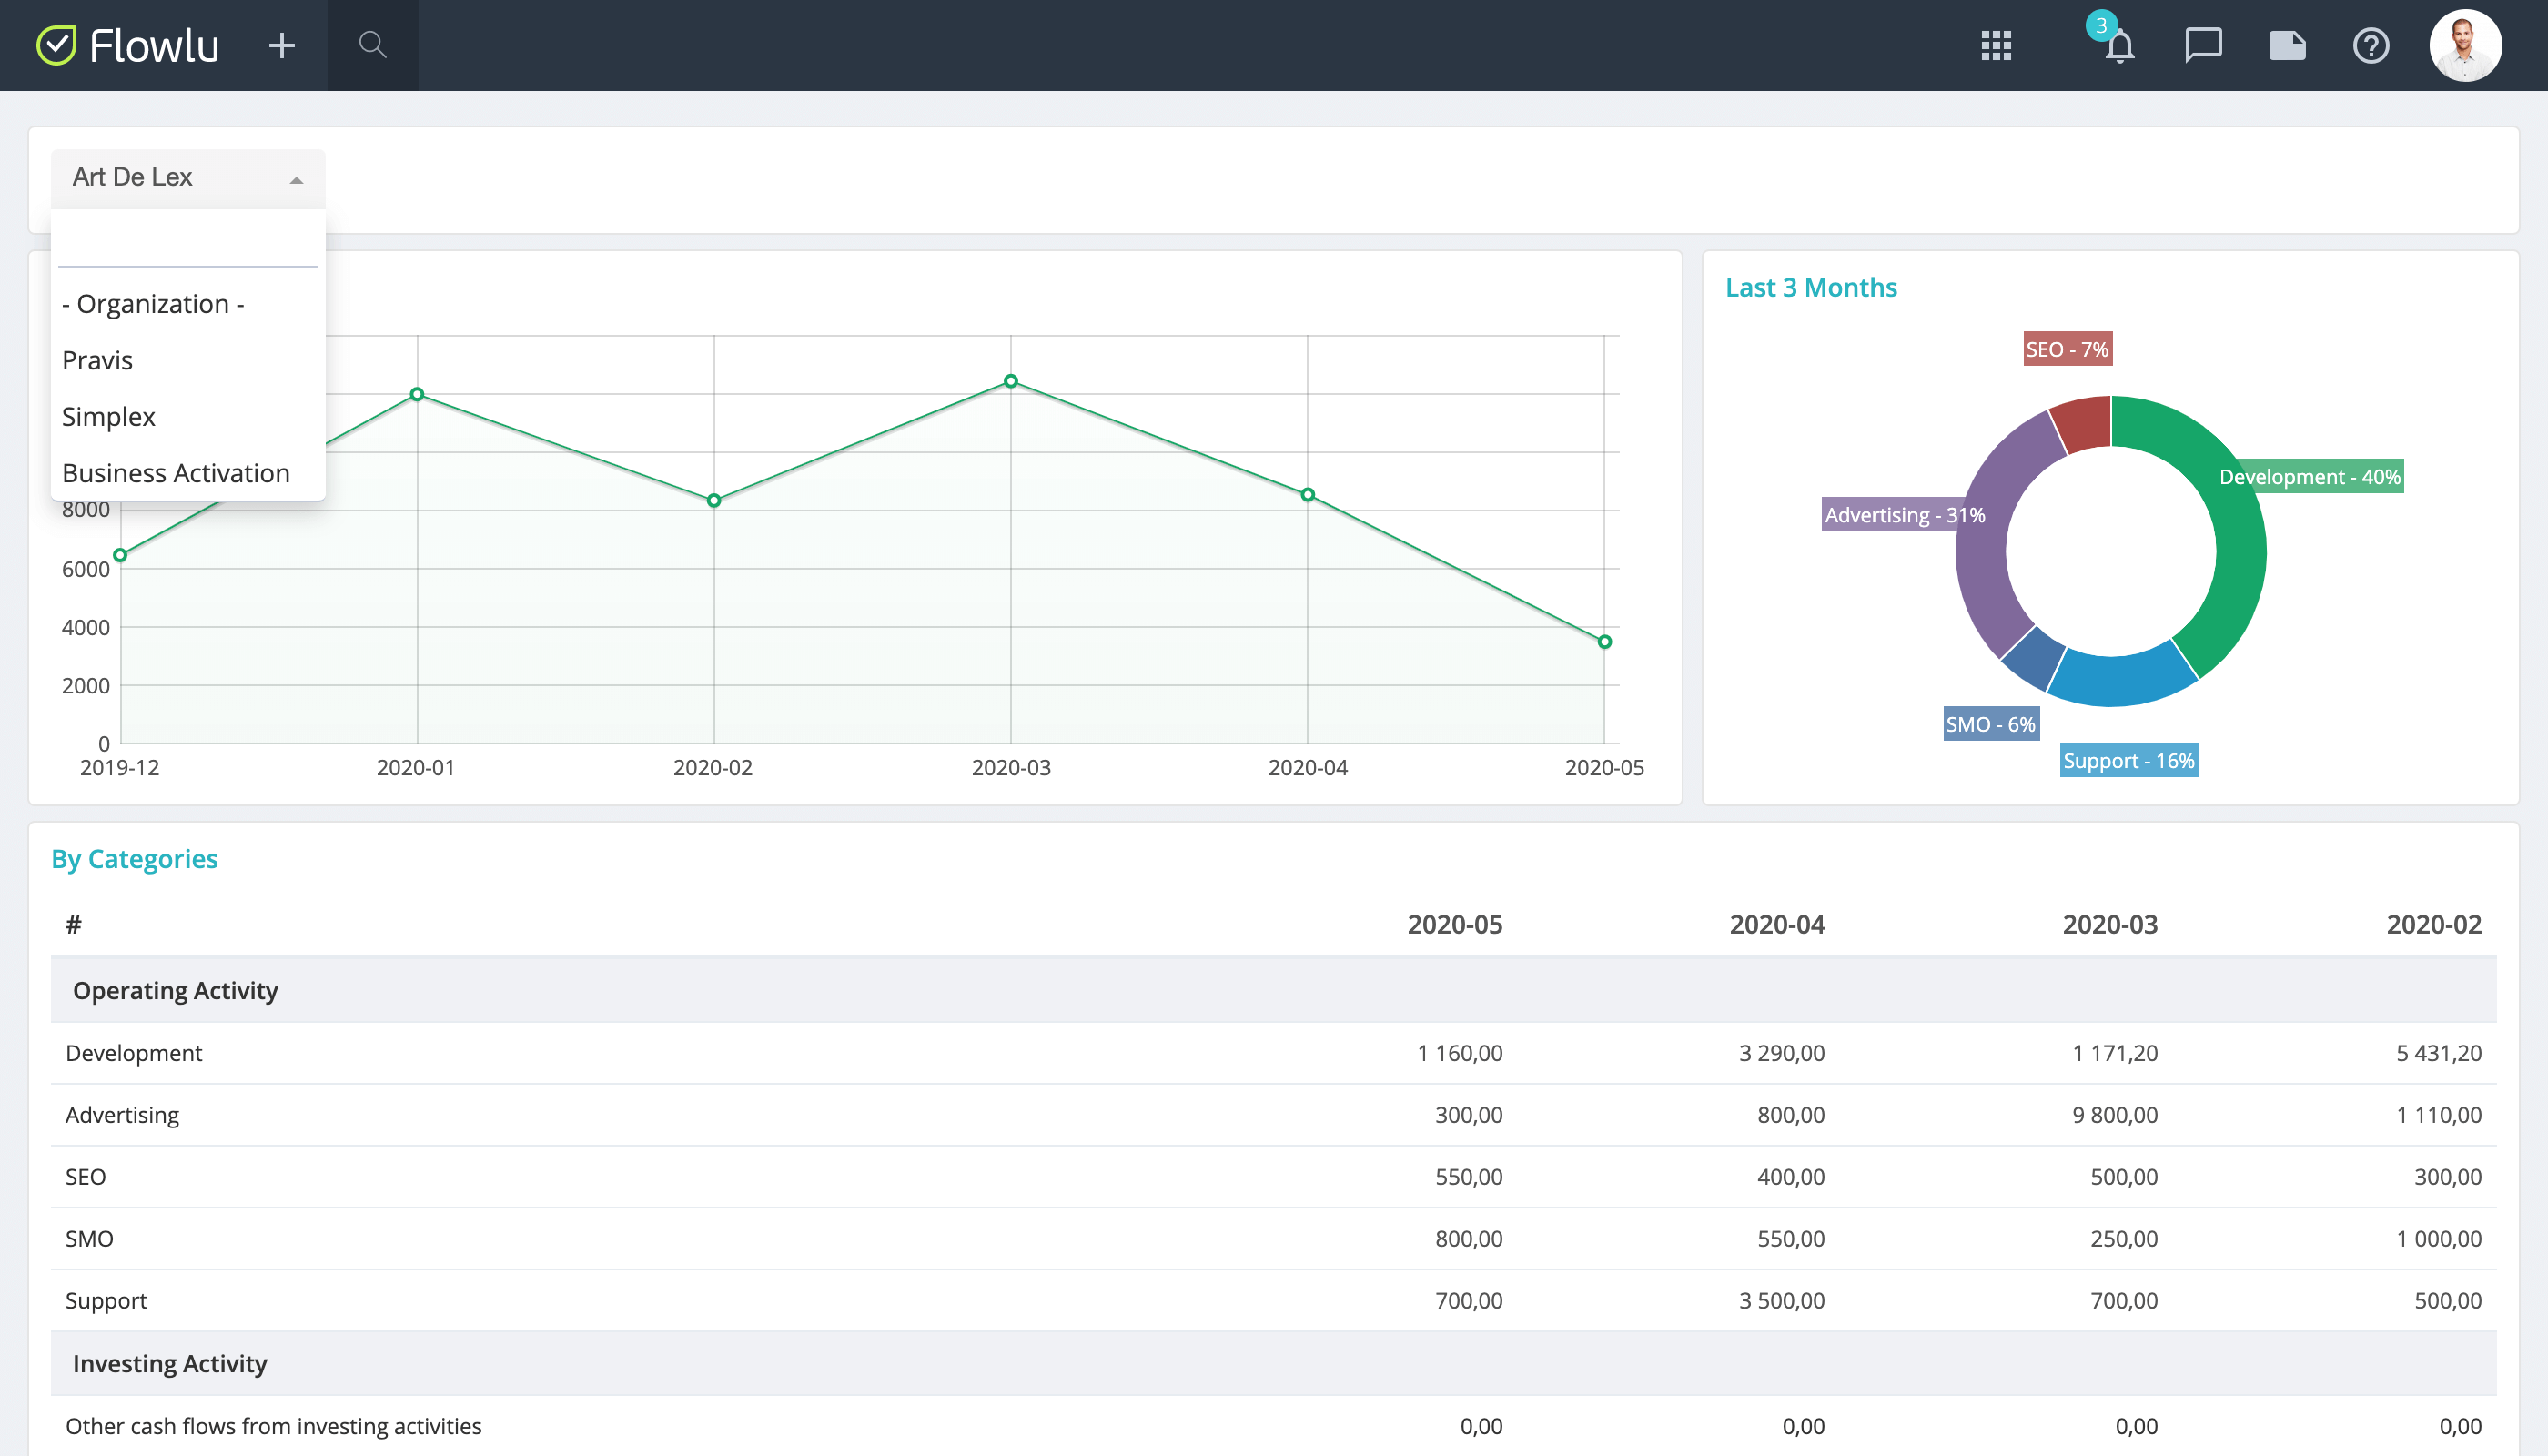Select Business Activation organization

pyautogui.click(x=188, y=473)
